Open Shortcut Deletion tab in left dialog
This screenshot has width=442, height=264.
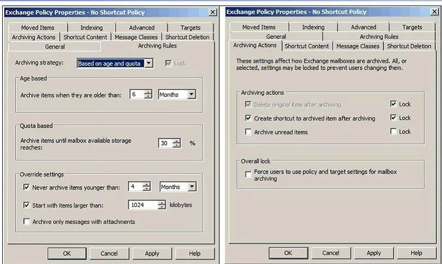click(x=187, y=37)
